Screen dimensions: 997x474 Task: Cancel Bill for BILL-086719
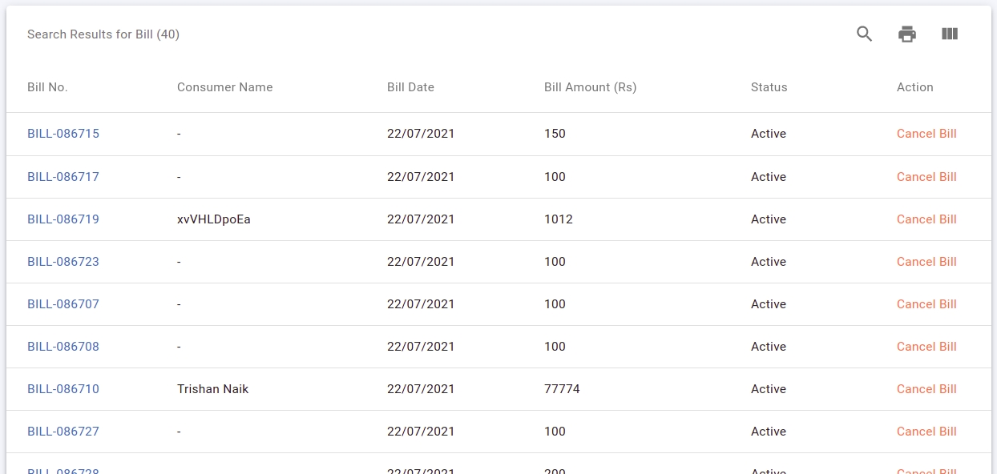pyautogui.click(x=926, y=219)
